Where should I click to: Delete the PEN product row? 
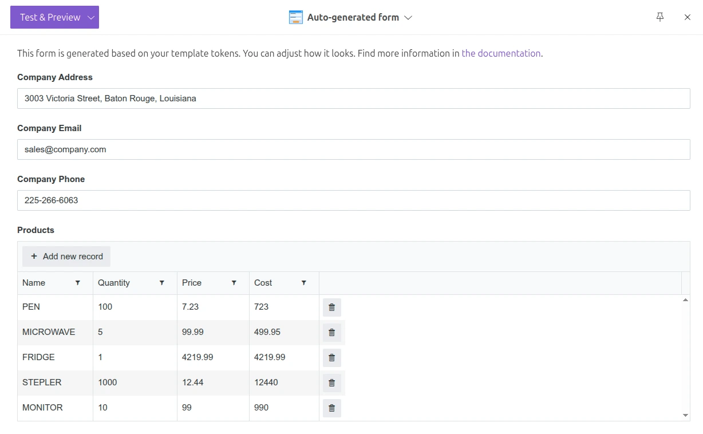[331, 307]
